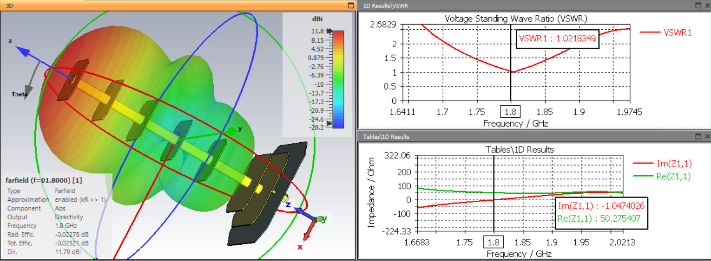Viewport: 711px width, 261px height.
Task: Click the Approximation enabled (kR >> 1) row
Action: [x=56, y=199]
